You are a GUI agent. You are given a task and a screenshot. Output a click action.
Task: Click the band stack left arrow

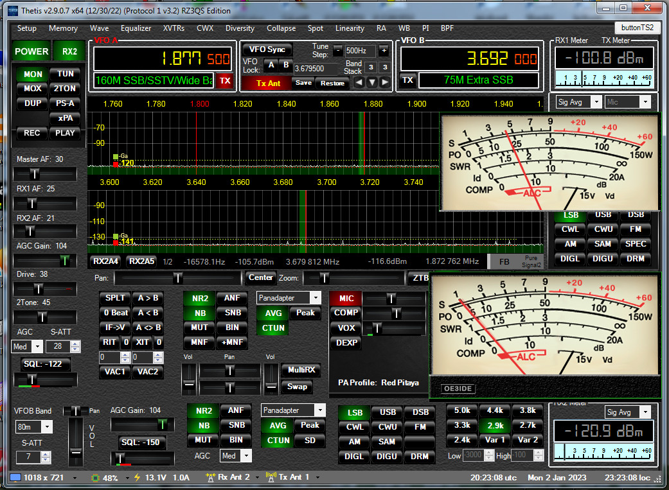[x=359, y=82]
